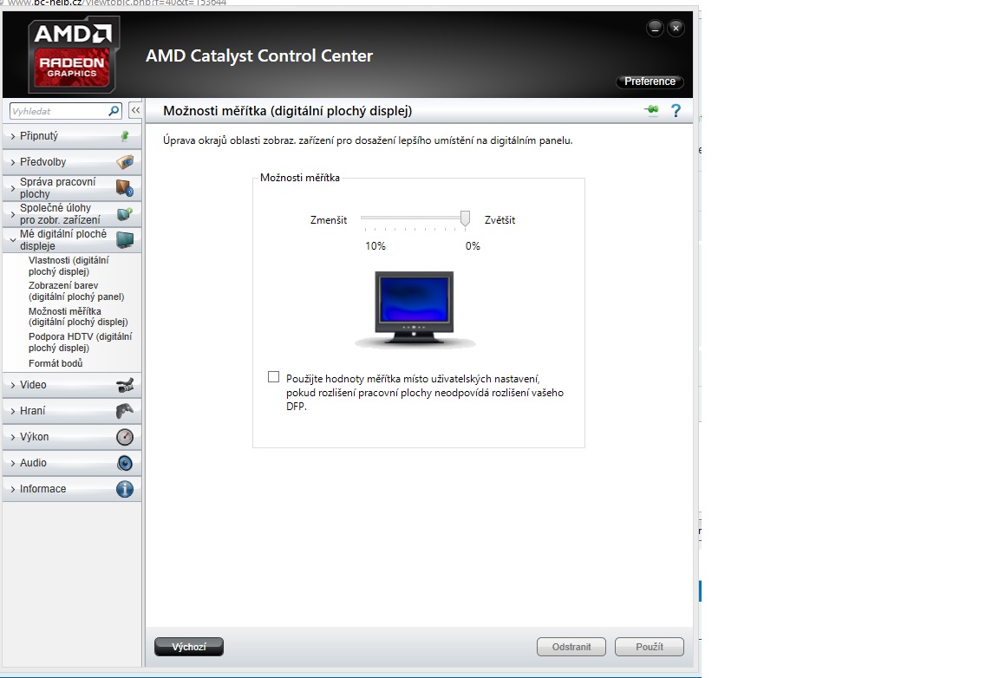Expand Společné úlohy pro zobr. zařízení chevron

[12, 214]
